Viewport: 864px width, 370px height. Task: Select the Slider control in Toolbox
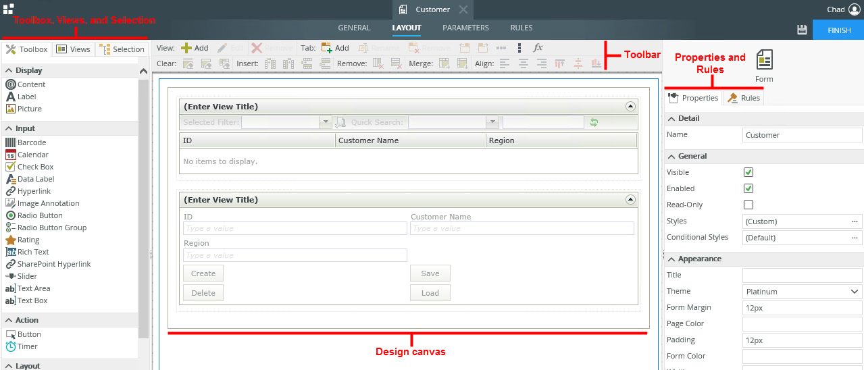pos(27,276)
